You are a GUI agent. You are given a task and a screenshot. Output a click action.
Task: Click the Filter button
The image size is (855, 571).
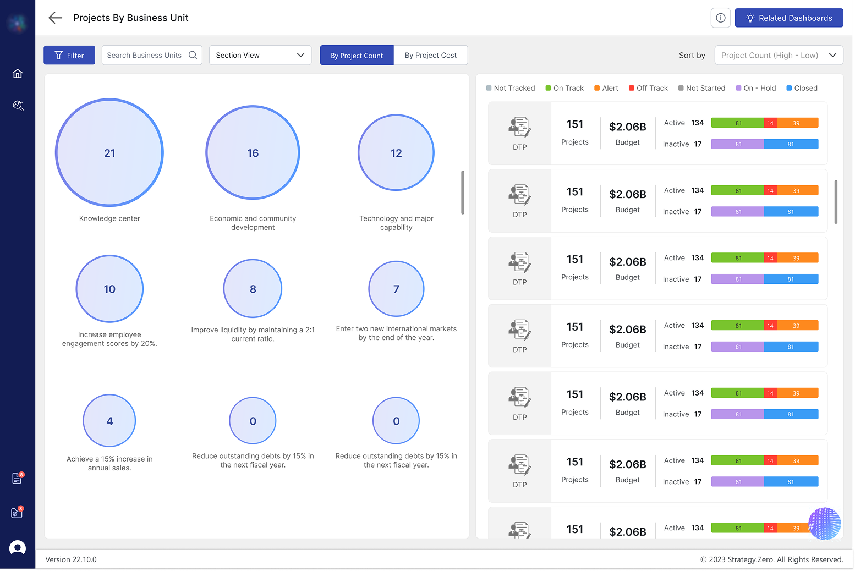[69, 55]
